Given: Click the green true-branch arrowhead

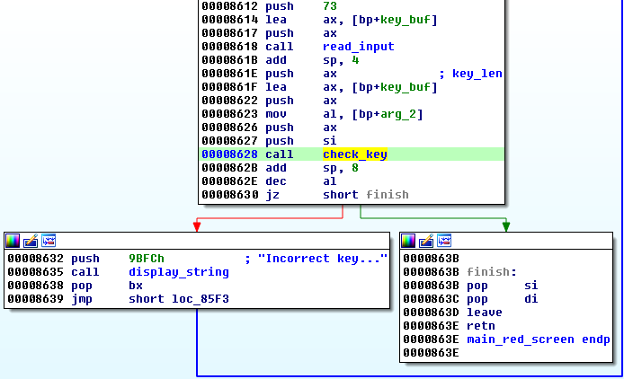Looking at the screenshot, I should pos(506,226).
